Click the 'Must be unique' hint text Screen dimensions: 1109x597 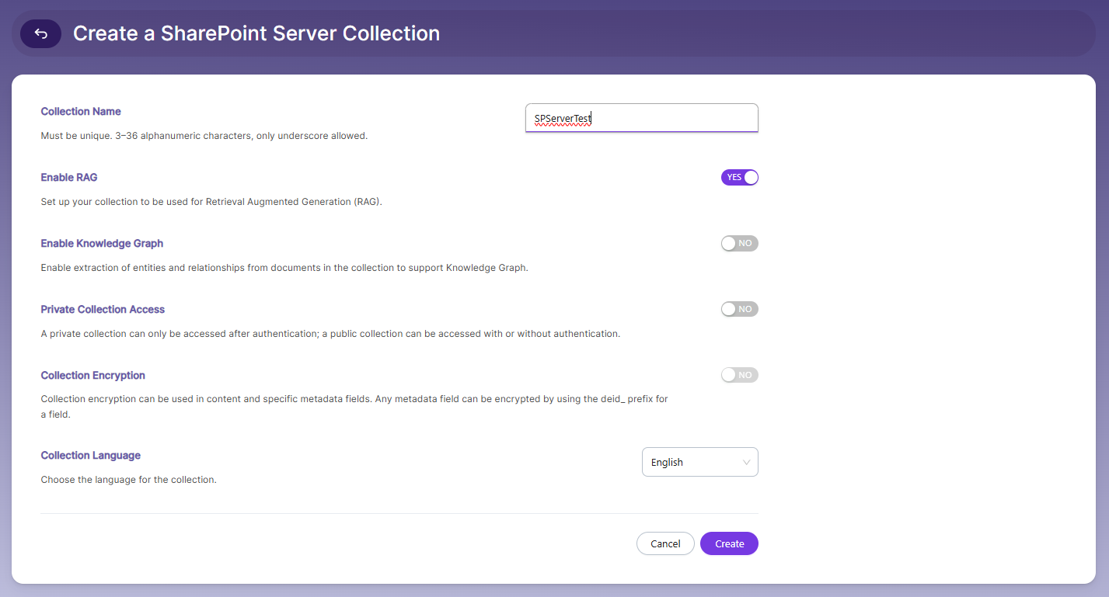point(204,136)
